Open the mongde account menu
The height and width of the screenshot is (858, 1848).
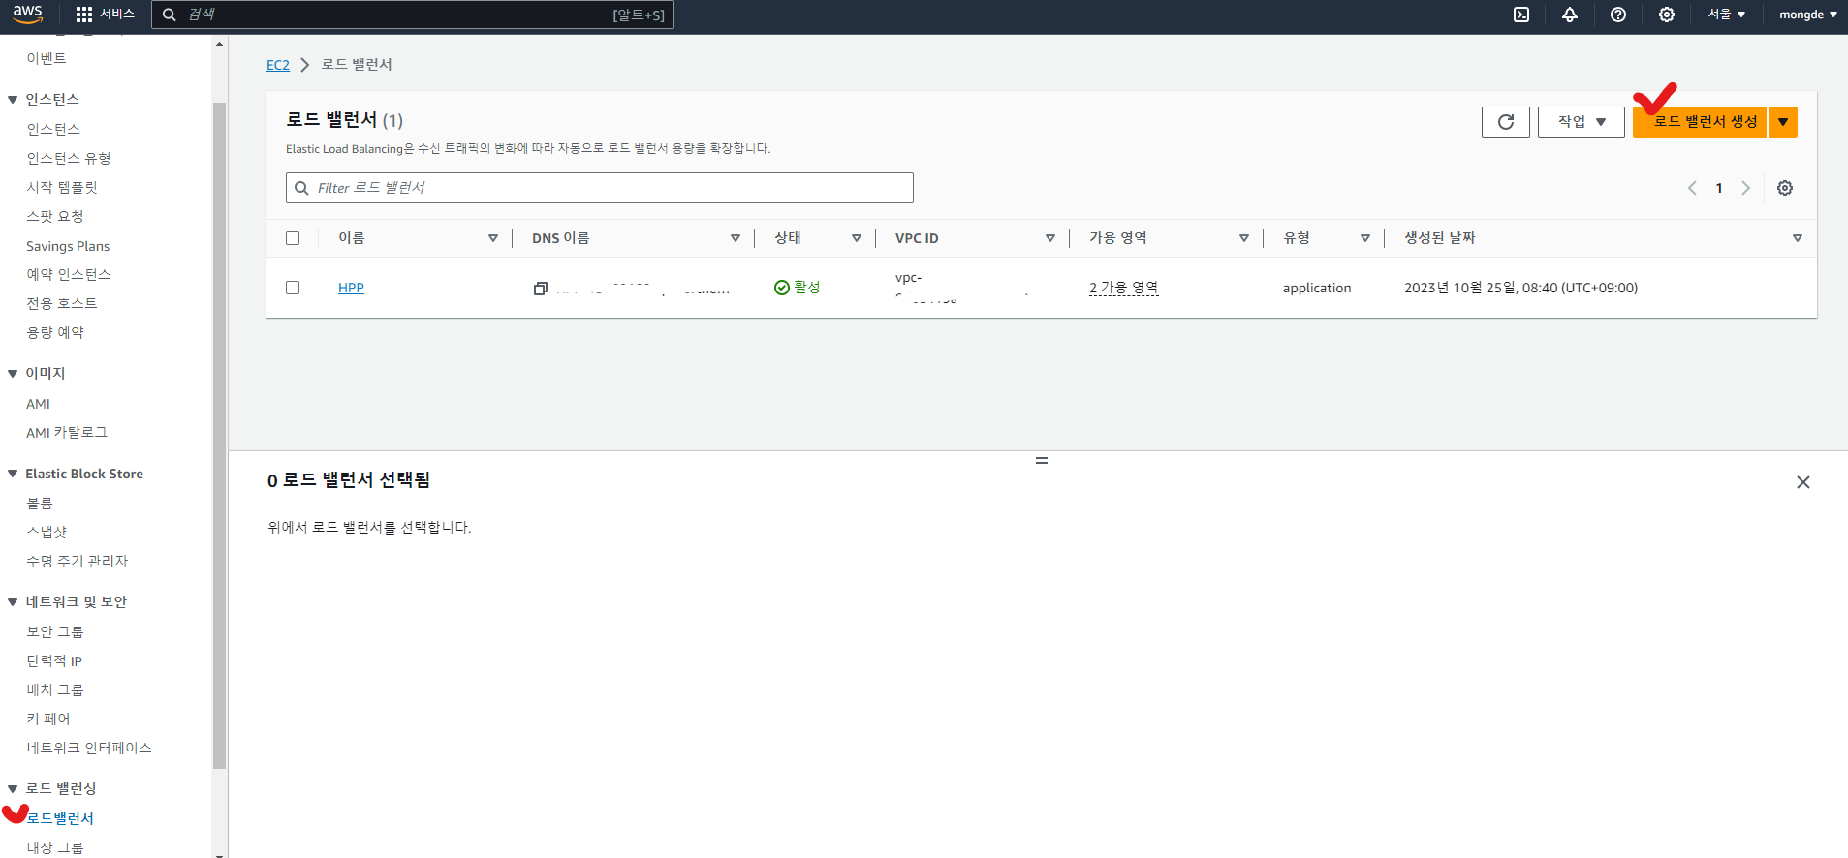1808,15
